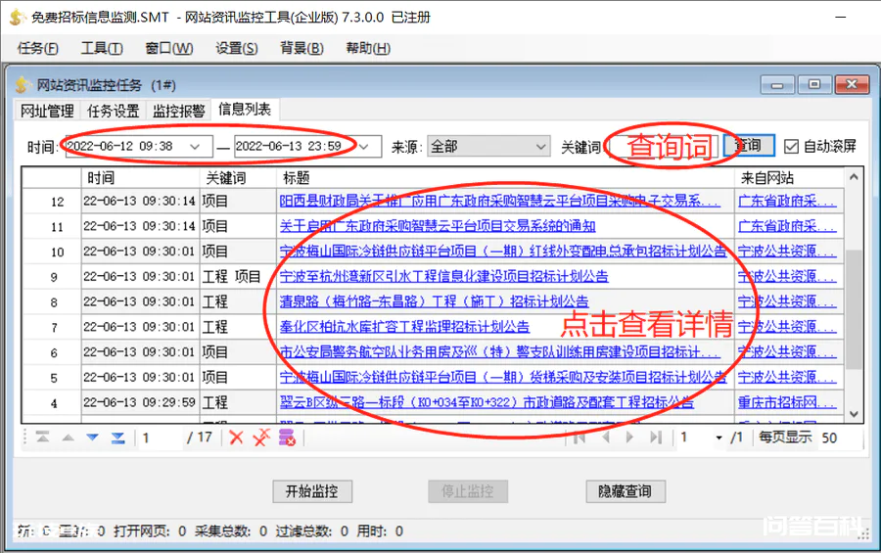Screen dimensions: 881x553
Task: Click the 停止监控 button
Action: [468, 491]
